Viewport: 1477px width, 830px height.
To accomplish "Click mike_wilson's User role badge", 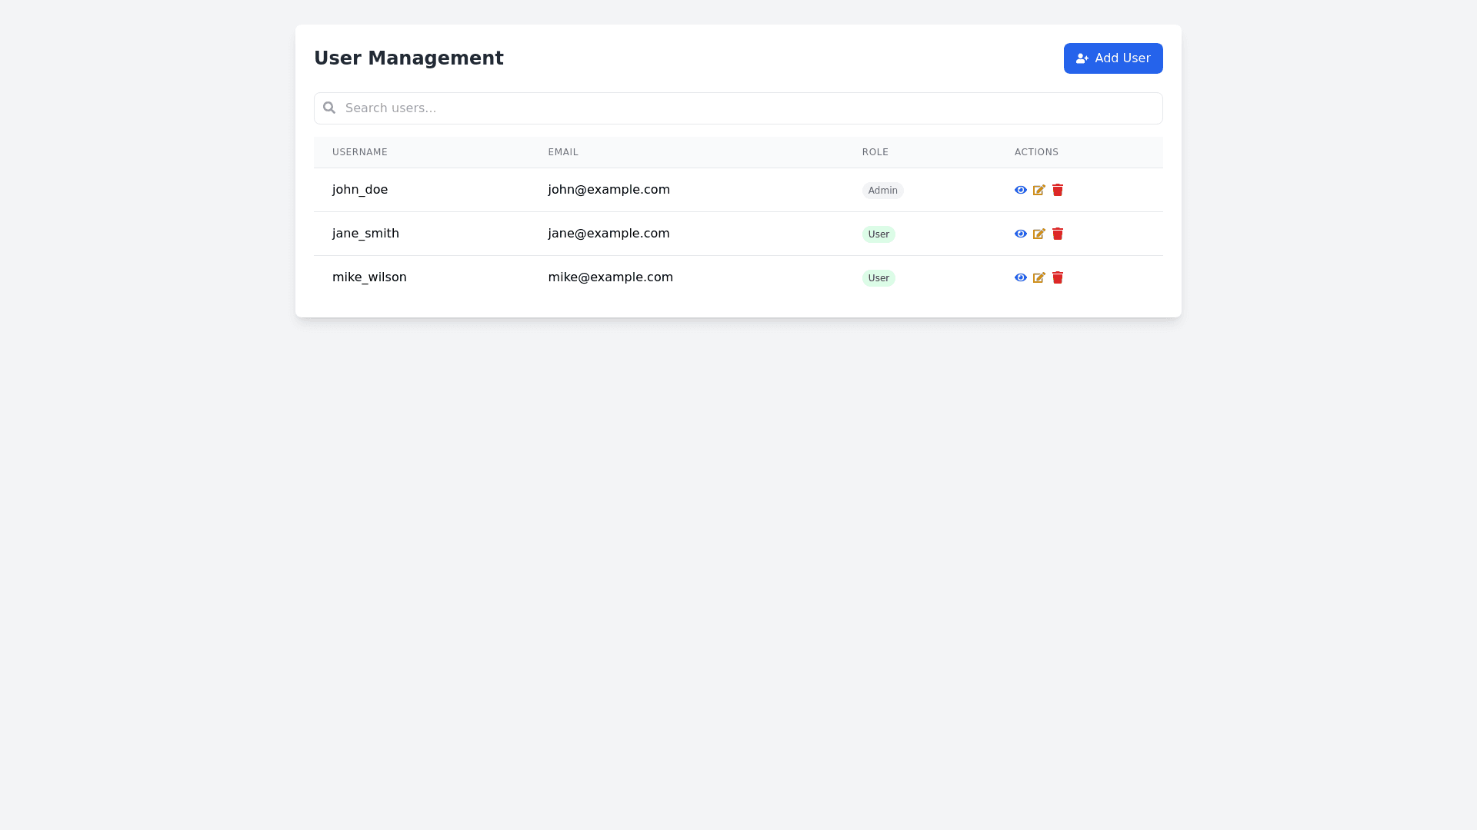I will pos(878,278).
